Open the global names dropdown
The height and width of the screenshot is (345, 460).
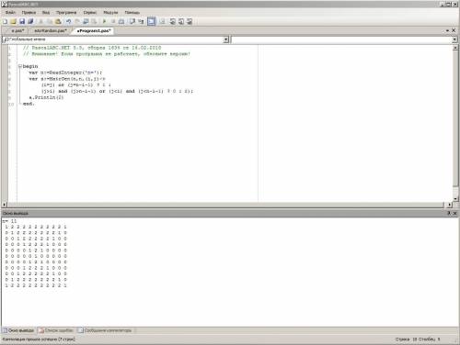(226, 39)
